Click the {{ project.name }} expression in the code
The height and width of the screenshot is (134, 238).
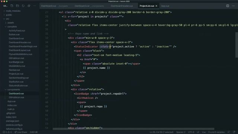pyautogui.click(x=96, y=68)
